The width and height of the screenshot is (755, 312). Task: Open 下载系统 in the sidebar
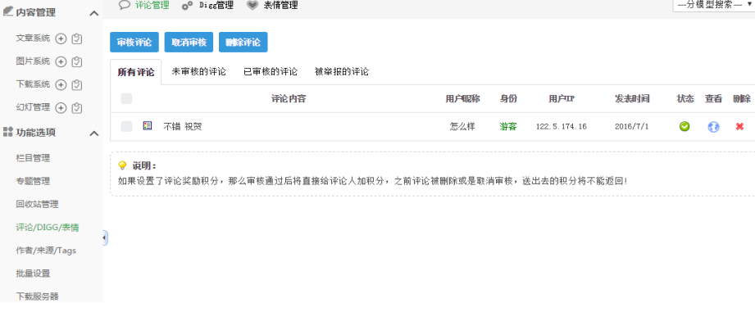click(x=33, y=84)
